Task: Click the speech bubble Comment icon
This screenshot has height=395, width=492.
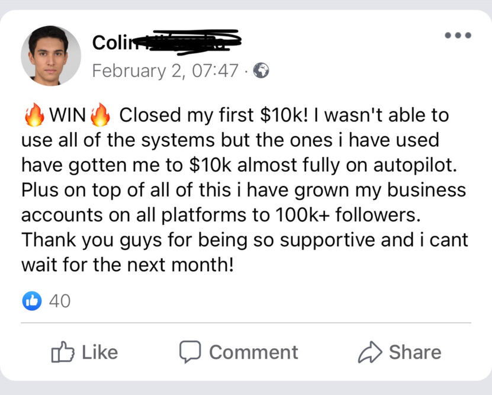Action: 190,353
